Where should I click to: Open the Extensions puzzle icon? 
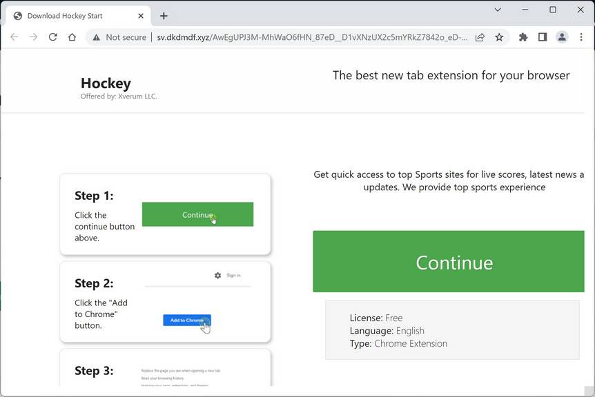coord(523,37)
